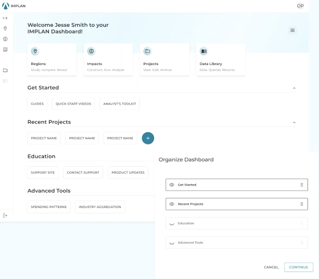Hide the Get Started section
Image resolution: width=319 pixels, height=279 pixels.
click(x=172, y=185)
